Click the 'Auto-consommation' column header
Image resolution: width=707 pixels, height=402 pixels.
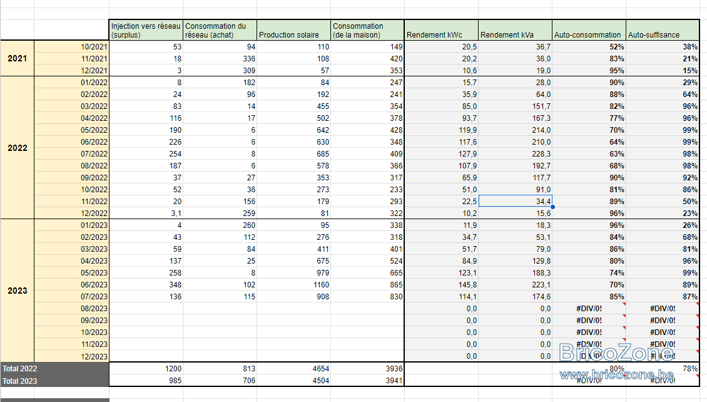tap(589, 30)
